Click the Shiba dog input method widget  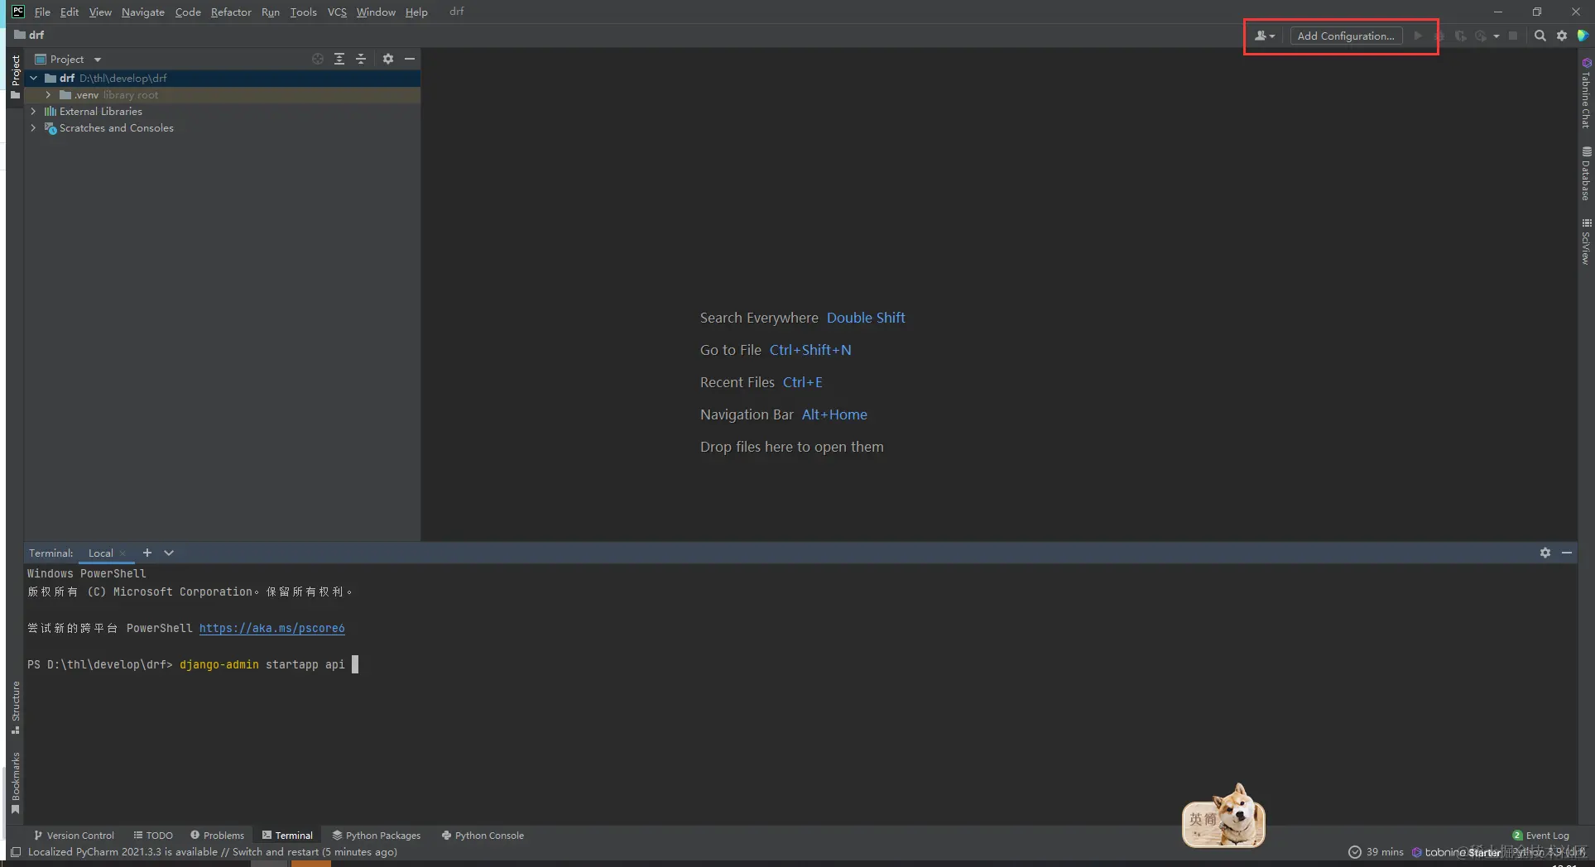(1223, 817)
